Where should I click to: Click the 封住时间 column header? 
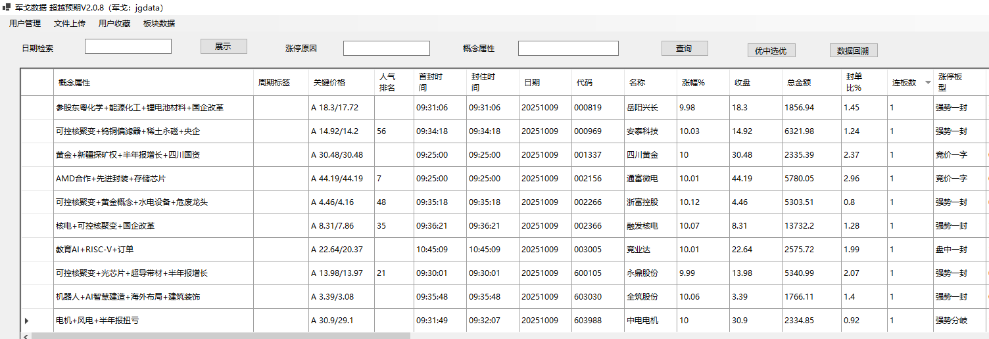point(493,83)
